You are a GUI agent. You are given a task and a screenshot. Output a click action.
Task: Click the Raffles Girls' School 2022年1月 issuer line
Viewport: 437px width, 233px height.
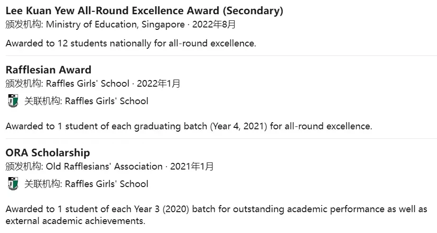93,83
